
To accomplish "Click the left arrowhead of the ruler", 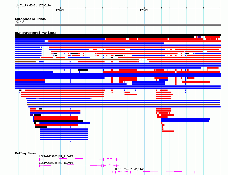I will coord(16,8).
